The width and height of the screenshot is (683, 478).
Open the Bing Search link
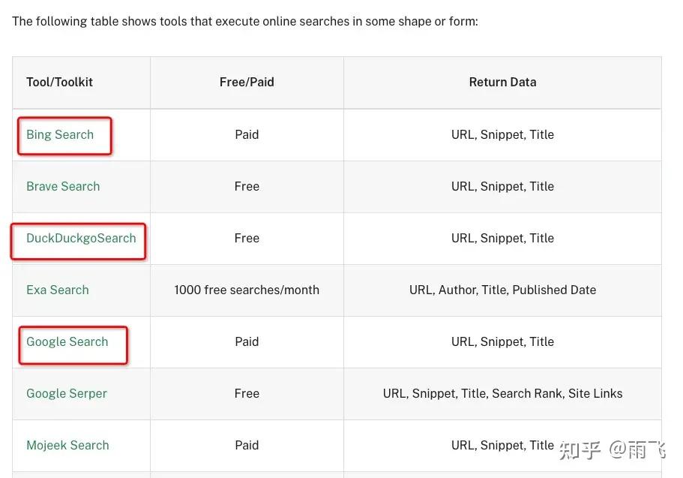click(x=60, y=135)
